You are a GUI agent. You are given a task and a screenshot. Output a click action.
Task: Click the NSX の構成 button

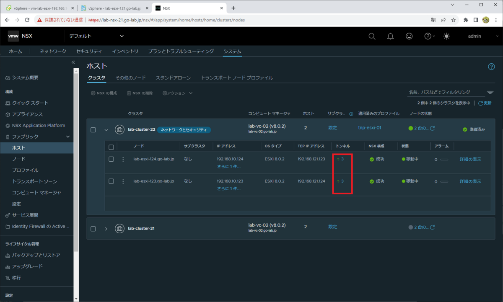pos(104,93)
